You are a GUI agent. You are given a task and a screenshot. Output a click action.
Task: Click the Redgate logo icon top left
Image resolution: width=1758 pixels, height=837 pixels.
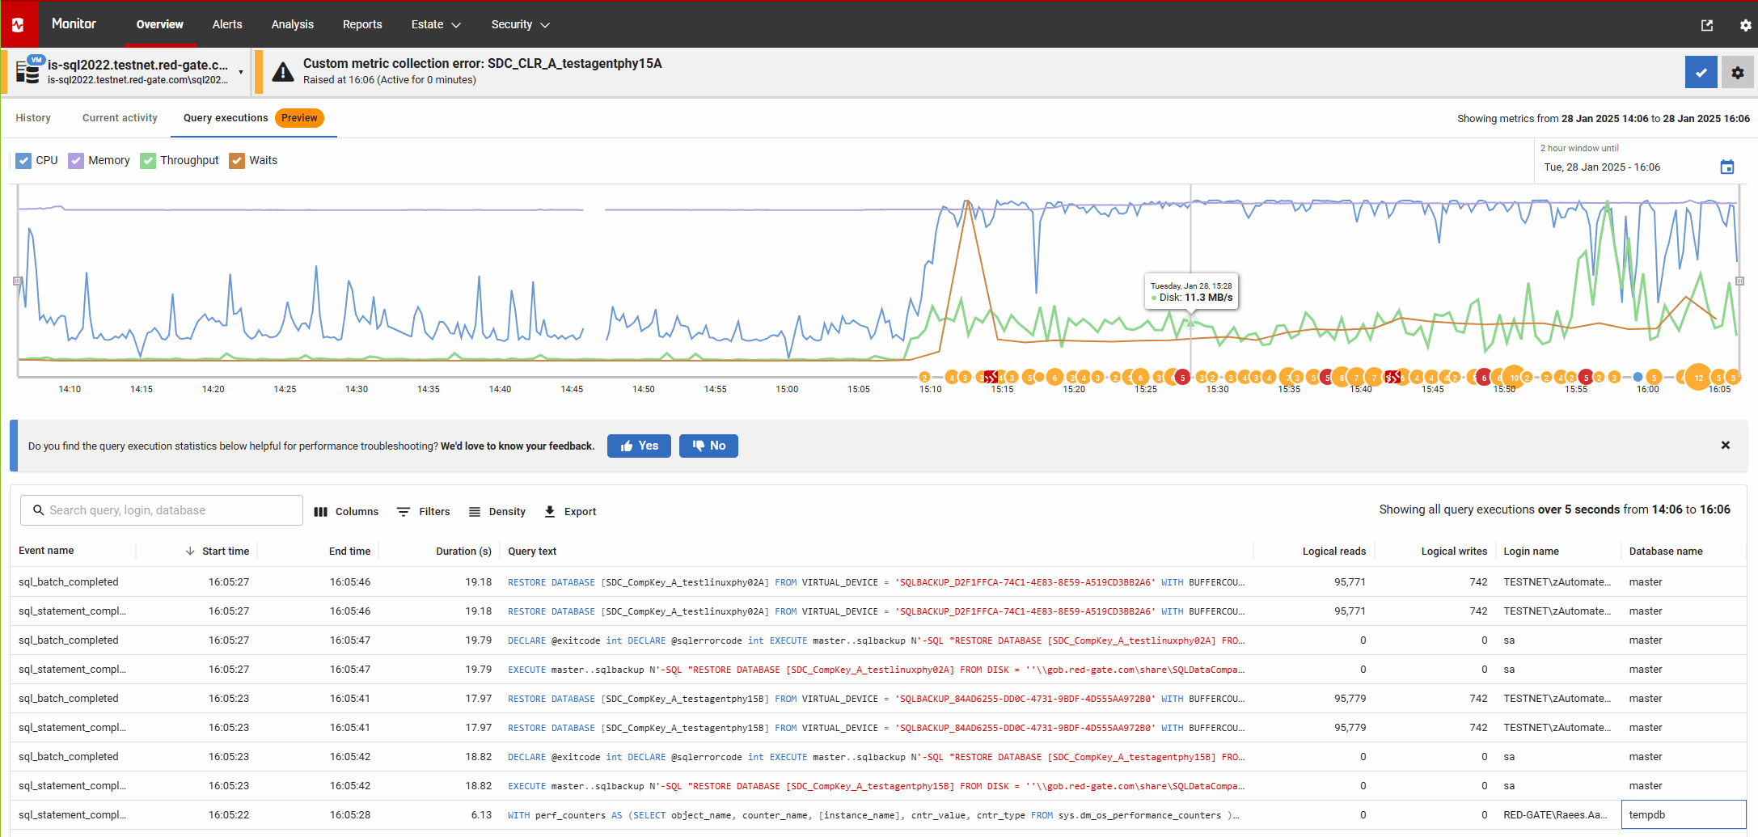click(19, 24)
